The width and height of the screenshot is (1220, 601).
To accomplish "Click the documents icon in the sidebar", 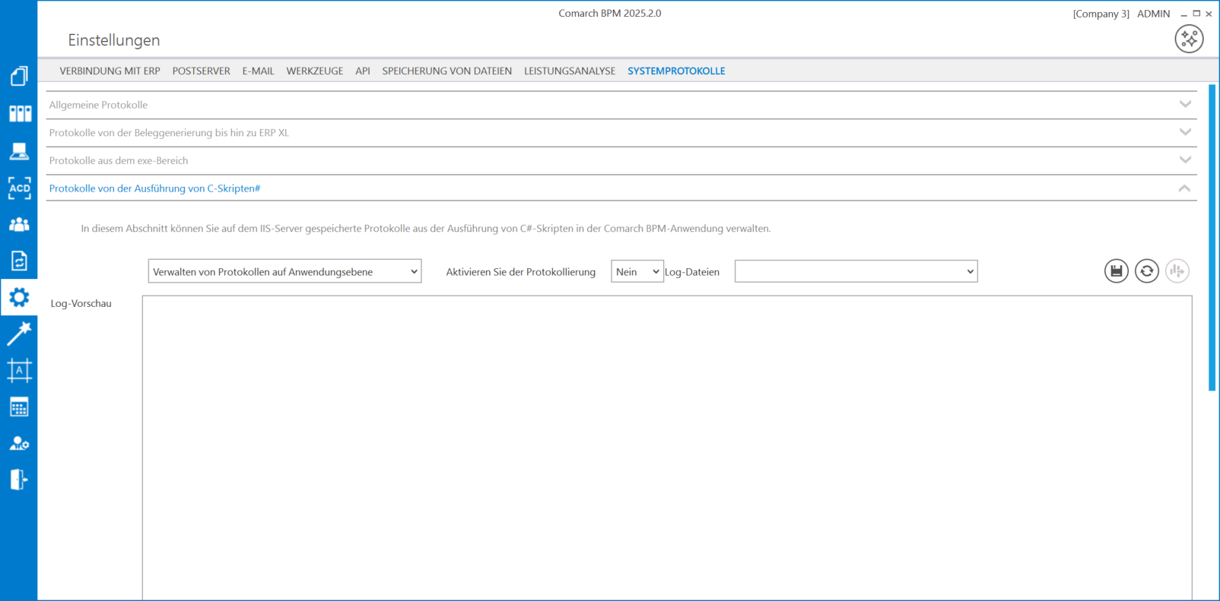I will tap(19, 76).
